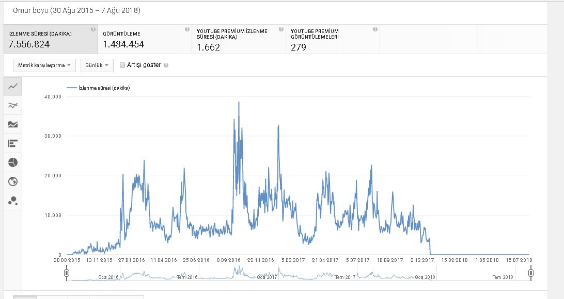Click Oca 2018 on the range timeline
The height and width of the screenshot is (299, 564).
click(x=425, y=277)
